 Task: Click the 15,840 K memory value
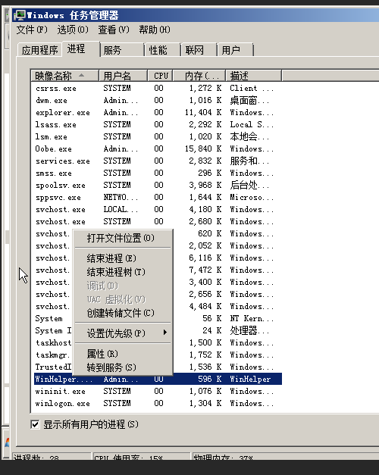203,148
